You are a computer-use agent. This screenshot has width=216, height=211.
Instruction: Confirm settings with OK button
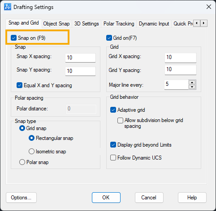(106, 198)
